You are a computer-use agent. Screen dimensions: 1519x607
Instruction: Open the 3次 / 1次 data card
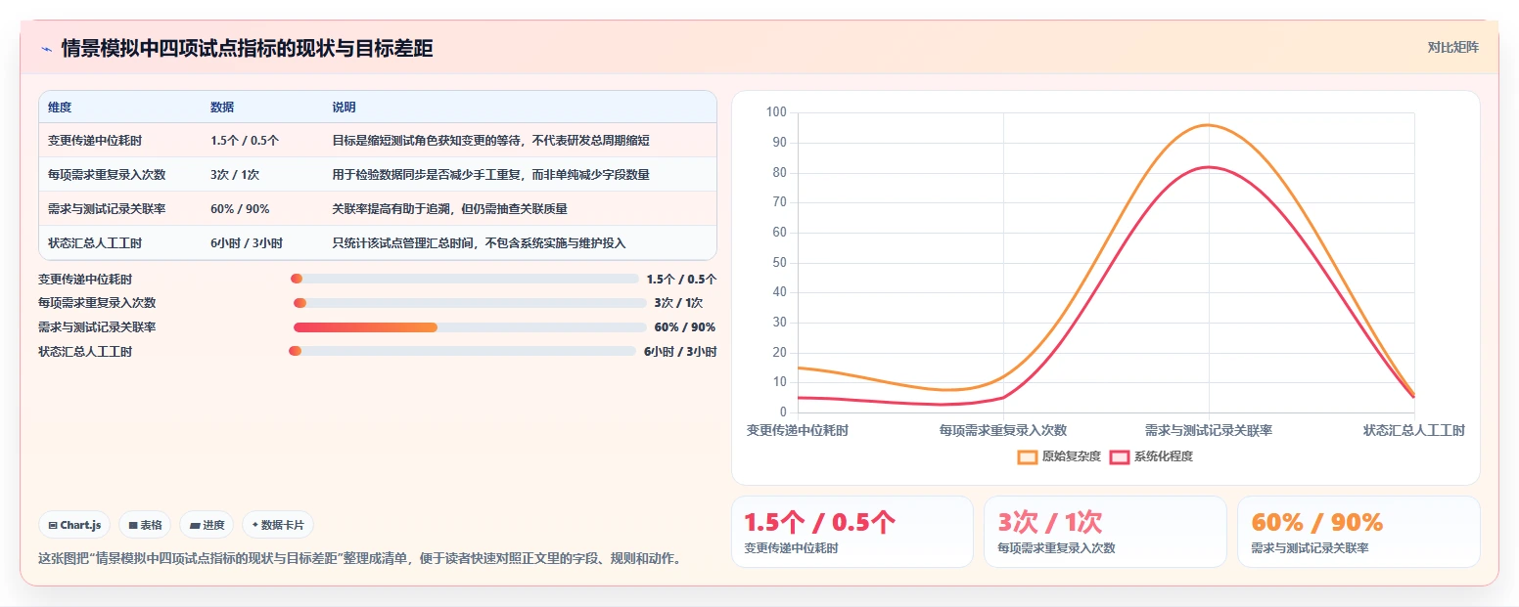click(1105, 532)
